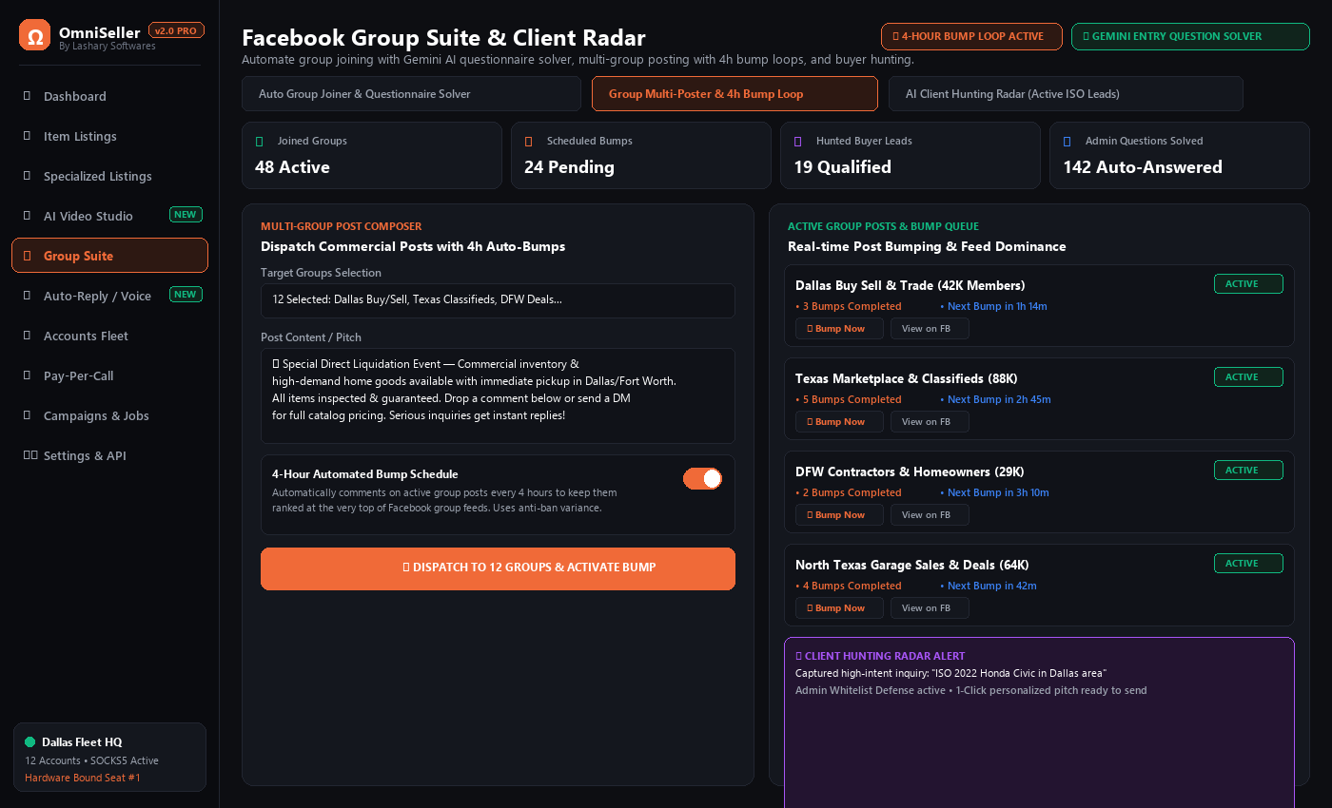Click the Settings & API sidebar icon

tap(30, 455)
